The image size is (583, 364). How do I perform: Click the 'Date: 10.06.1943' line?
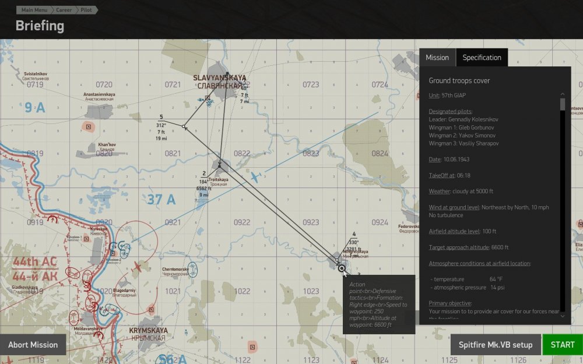point(449,160)
